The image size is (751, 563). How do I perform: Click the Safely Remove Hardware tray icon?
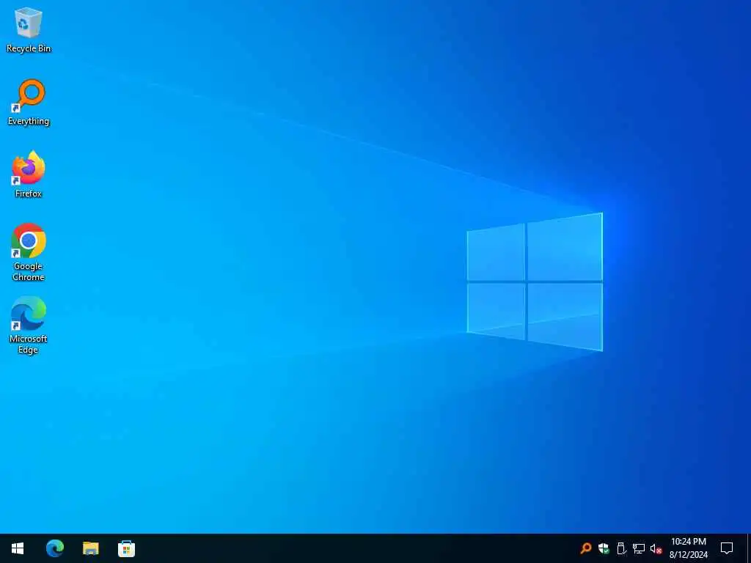621,548
